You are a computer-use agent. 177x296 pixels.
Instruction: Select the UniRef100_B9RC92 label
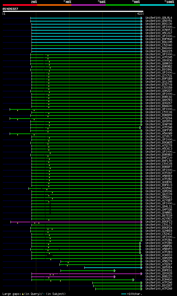159,97
